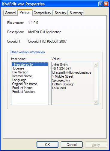The image size is (110, 151).
Task: Select the Version tab
Action: [25, 12]
